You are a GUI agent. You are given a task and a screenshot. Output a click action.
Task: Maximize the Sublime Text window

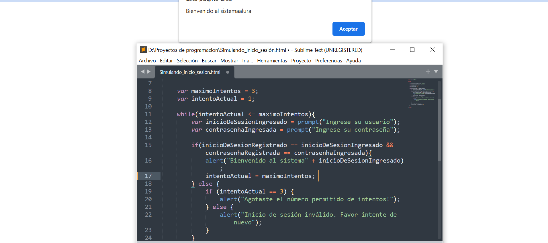point(412,50)
